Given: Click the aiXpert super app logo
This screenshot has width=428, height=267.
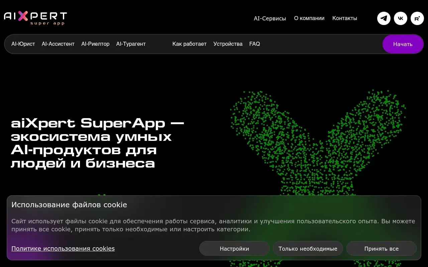Looking at the screenshot, I should pyautogui.click(x=35, y=18).
